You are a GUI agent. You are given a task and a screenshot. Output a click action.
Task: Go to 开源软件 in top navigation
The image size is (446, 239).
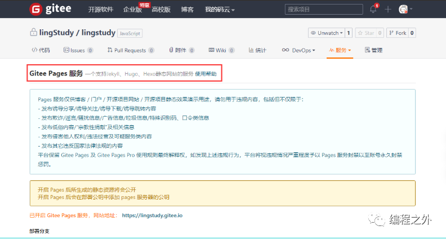coord(101,10)
